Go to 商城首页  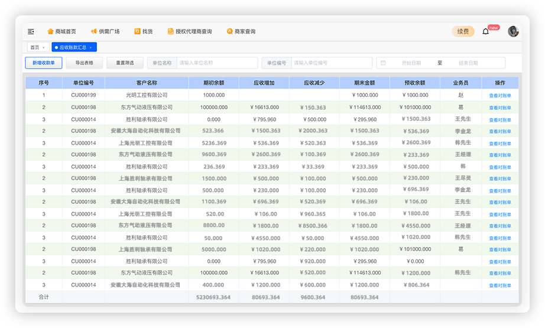tap(61, 32)
